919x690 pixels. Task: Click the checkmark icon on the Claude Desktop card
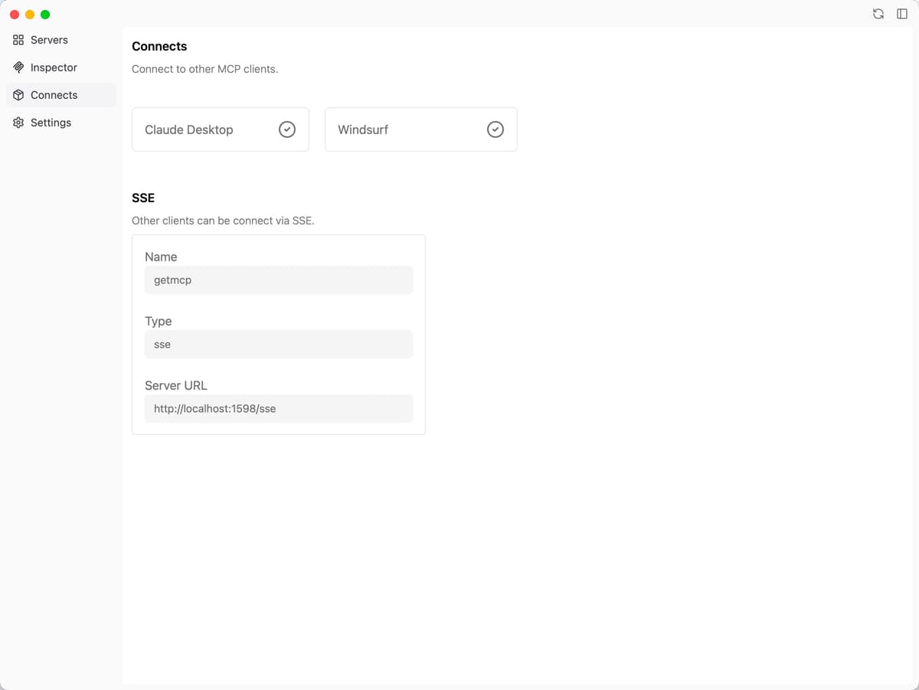[286, 129]
